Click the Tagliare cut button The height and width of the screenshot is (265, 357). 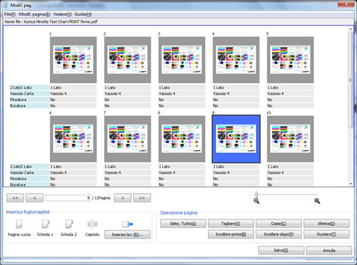[x=231, y=224]
